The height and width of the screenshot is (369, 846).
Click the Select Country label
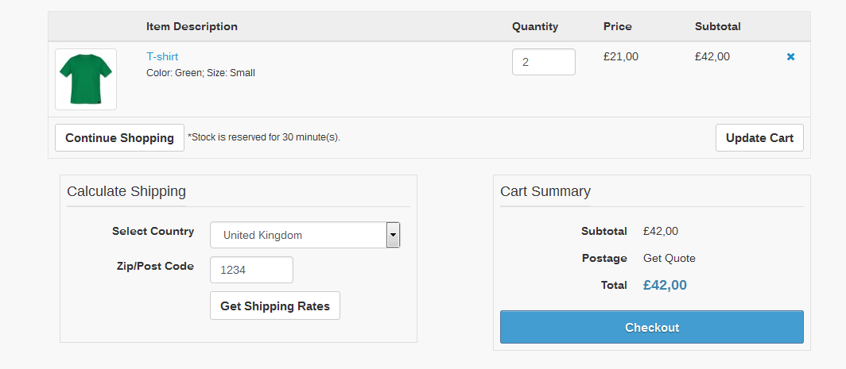153,231
